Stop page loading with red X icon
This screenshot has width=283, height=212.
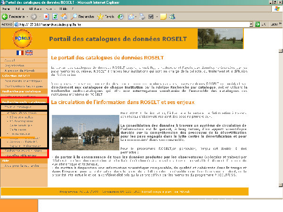click(x=46, y=17)
